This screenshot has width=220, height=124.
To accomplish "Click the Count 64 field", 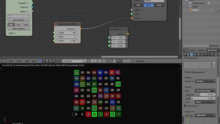I will pos(67,33).
